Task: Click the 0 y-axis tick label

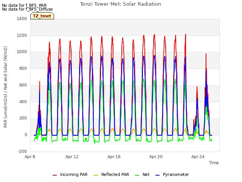Action: 26,135
